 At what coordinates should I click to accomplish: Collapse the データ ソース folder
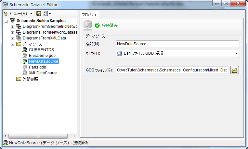tap(12, 44)
